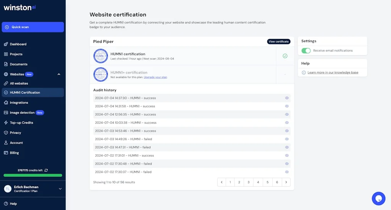This screenshot has height=210, width=391.
Task: Open Dashboard from the sidebar
Action: (18, 44)
